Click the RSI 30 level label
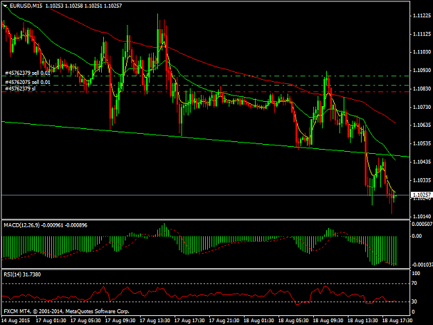 pos(414,301)
